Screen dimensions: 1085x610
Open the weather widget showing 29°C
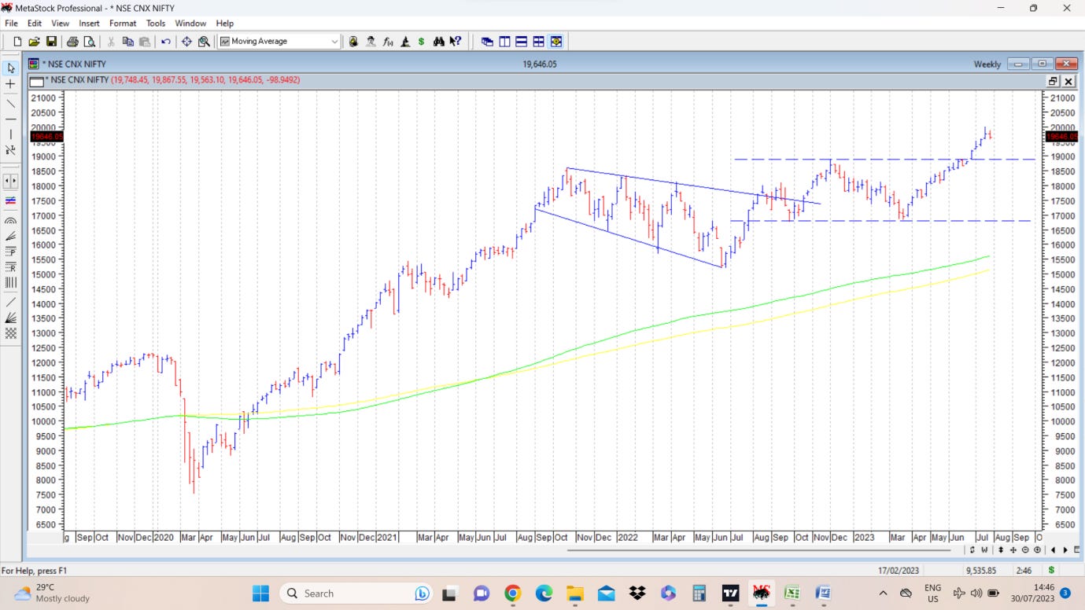pyautogui.click(x=53, y=593)
